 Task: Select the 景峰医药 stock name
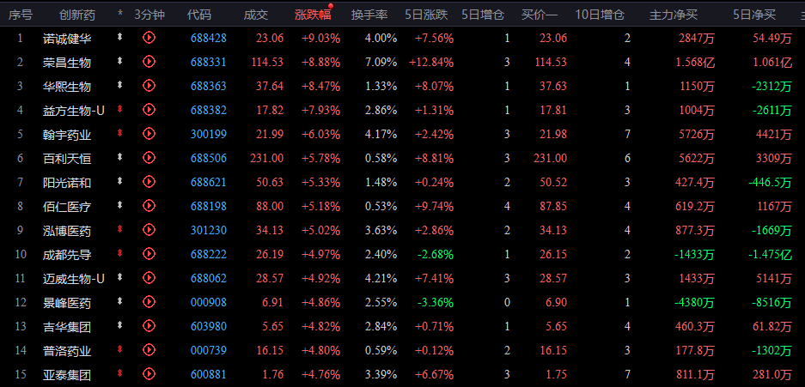click(67, 303)
